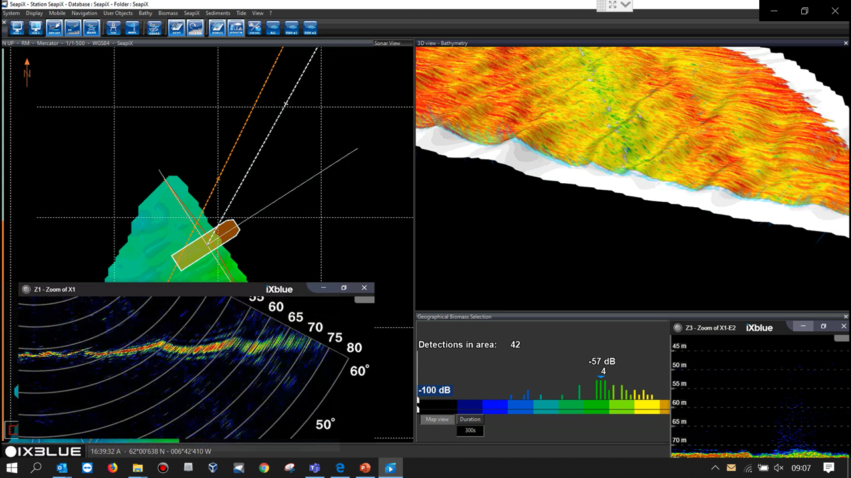Open Outlook from the taskbar
851x478 pixels.
coord(62,468)
